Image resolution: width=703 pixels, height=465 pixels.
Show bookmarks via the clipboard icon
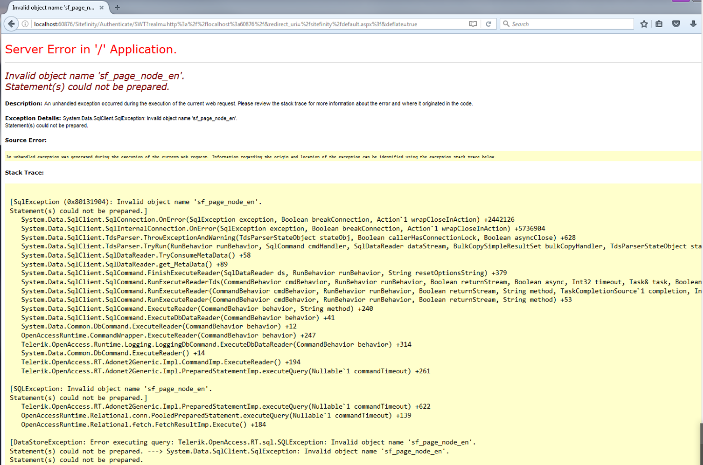(659, 24)
